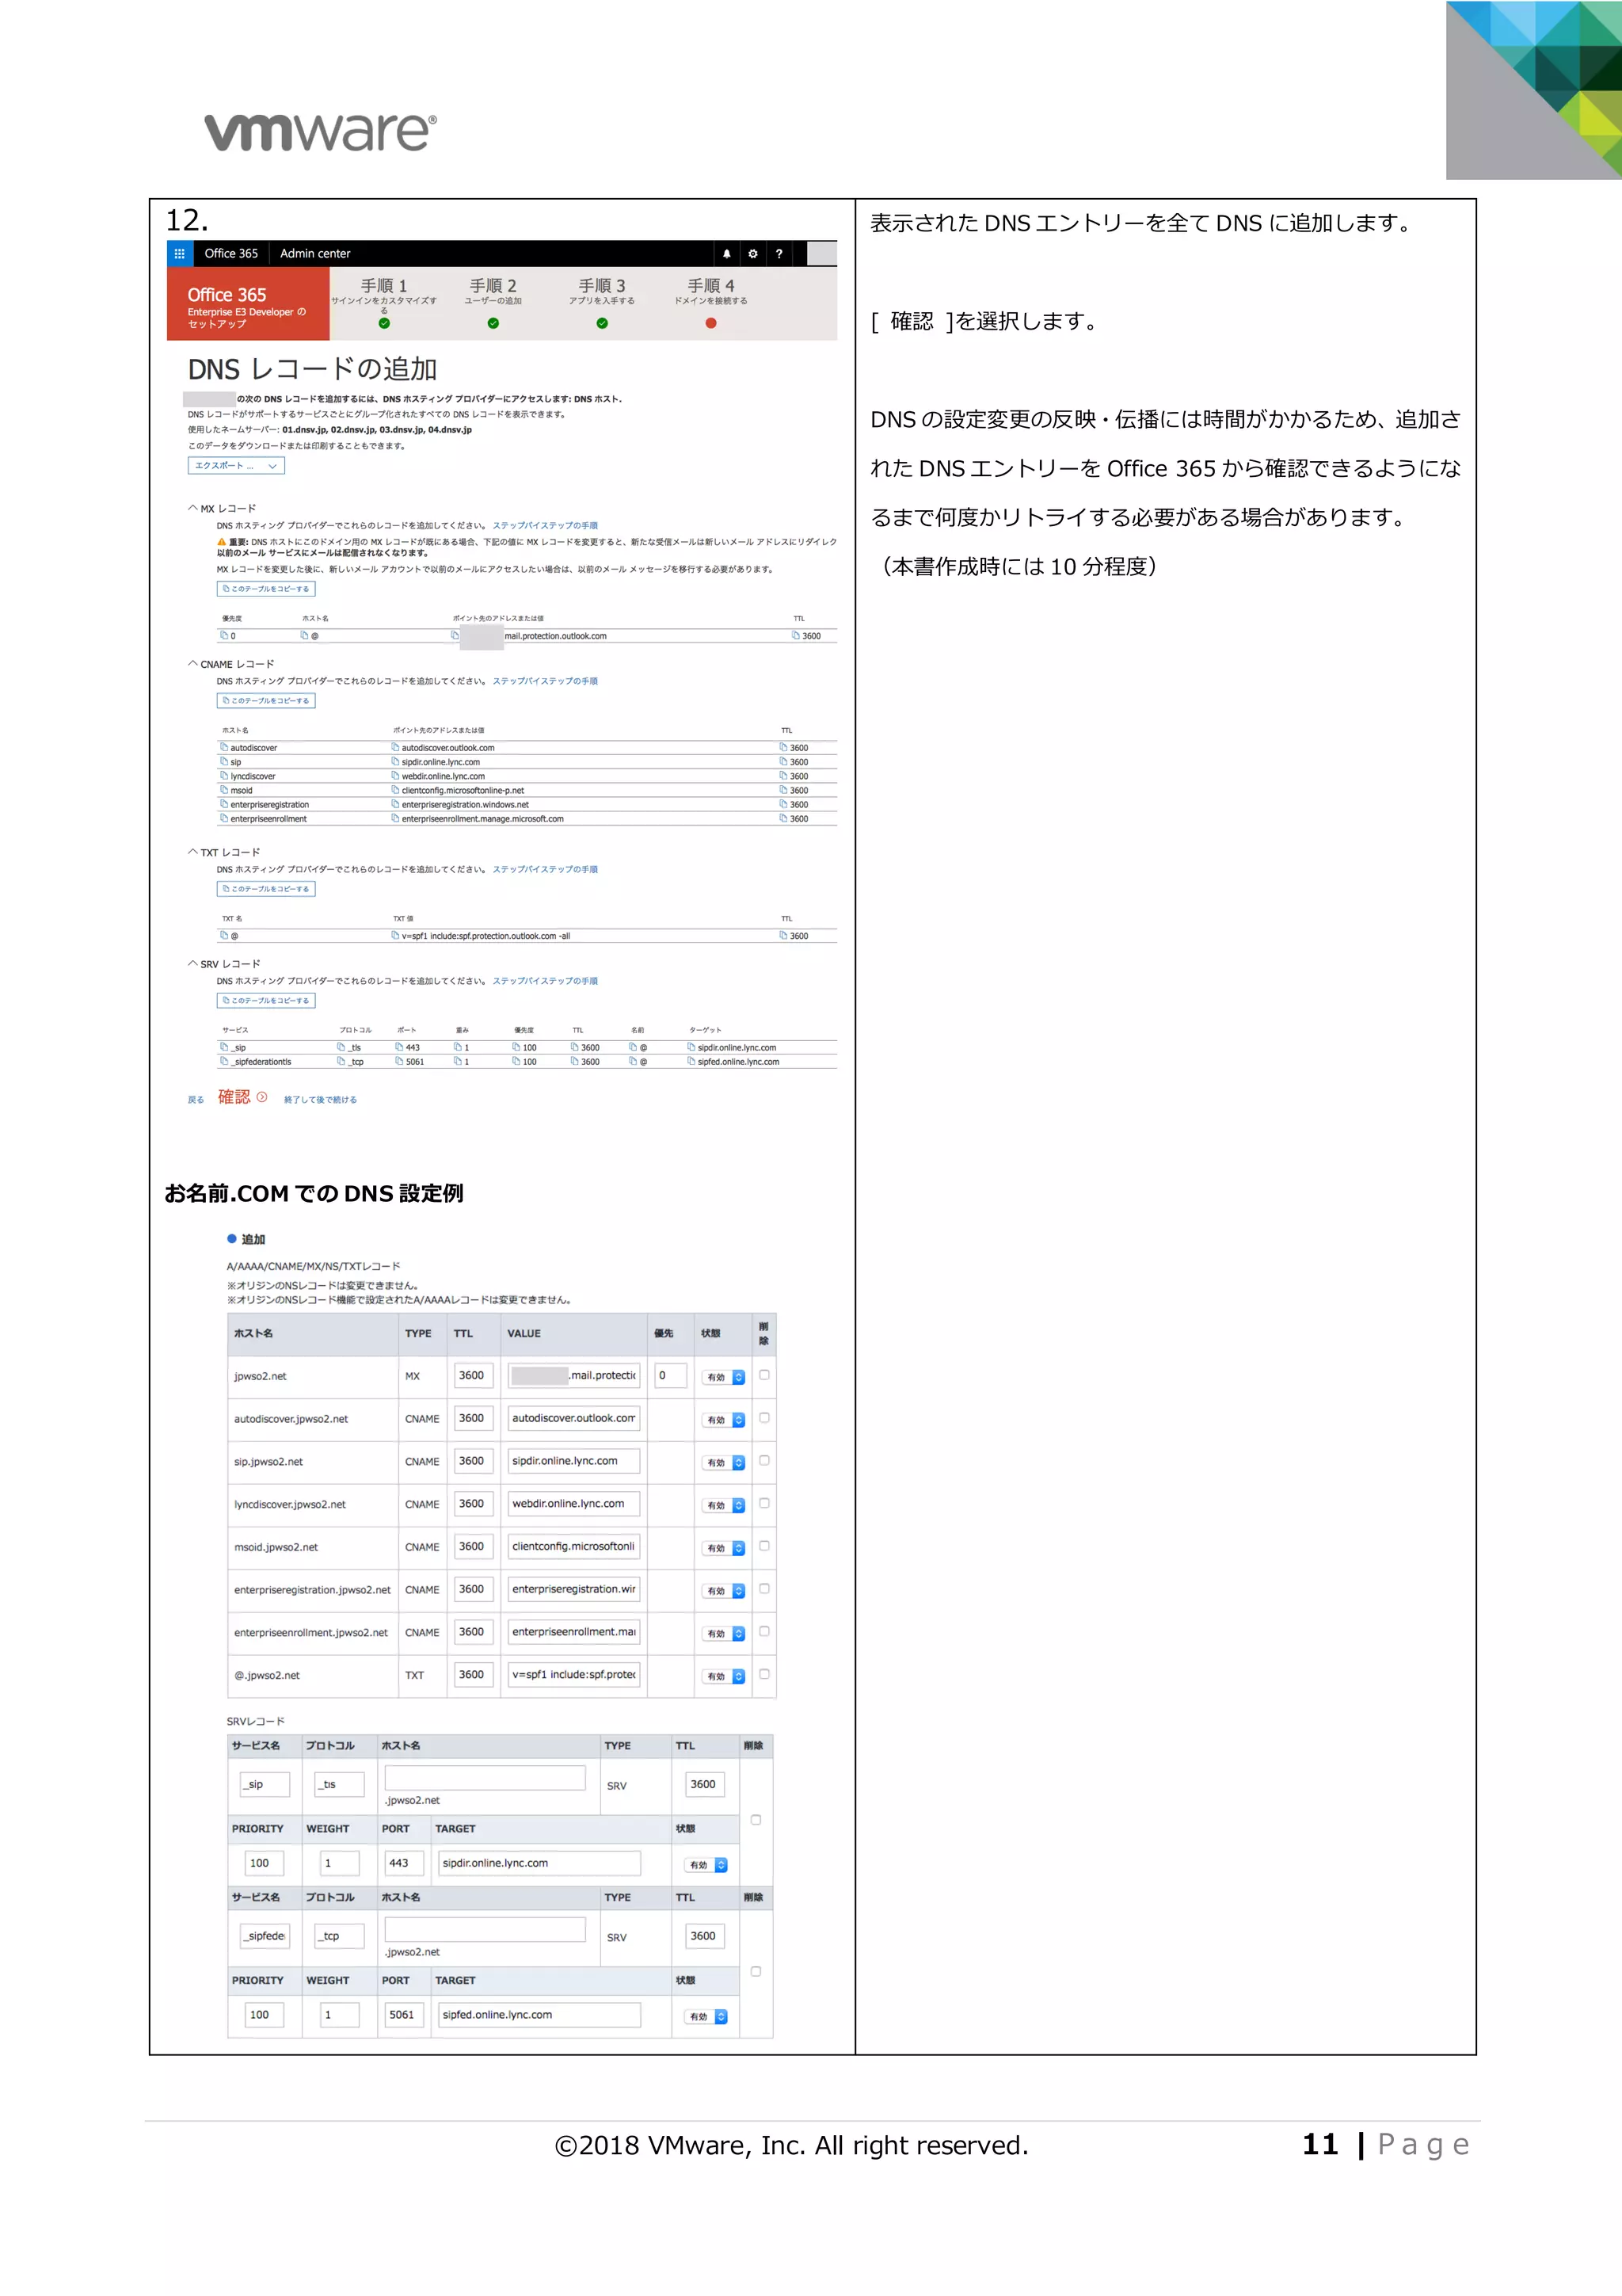This screenshot has width=1622, height=2296.
Task: Check the delete box for enterpriseregistration.jpwso2.net
Action: coord(764,1589)
